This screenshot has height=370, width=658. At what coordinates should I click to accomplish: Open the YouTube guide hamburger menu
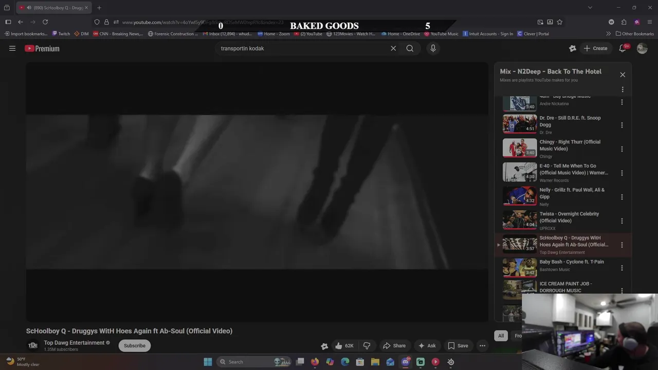coord(12,48)
